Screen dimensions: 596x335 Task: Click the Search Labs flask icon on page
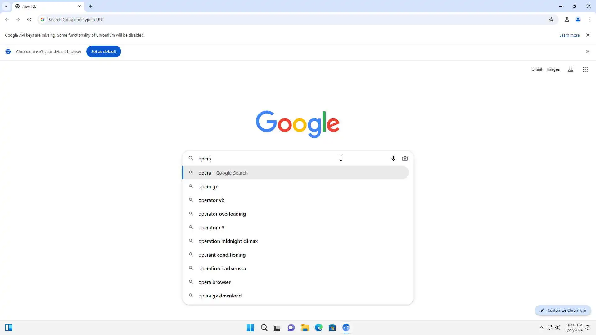click(x=570, y=69)
